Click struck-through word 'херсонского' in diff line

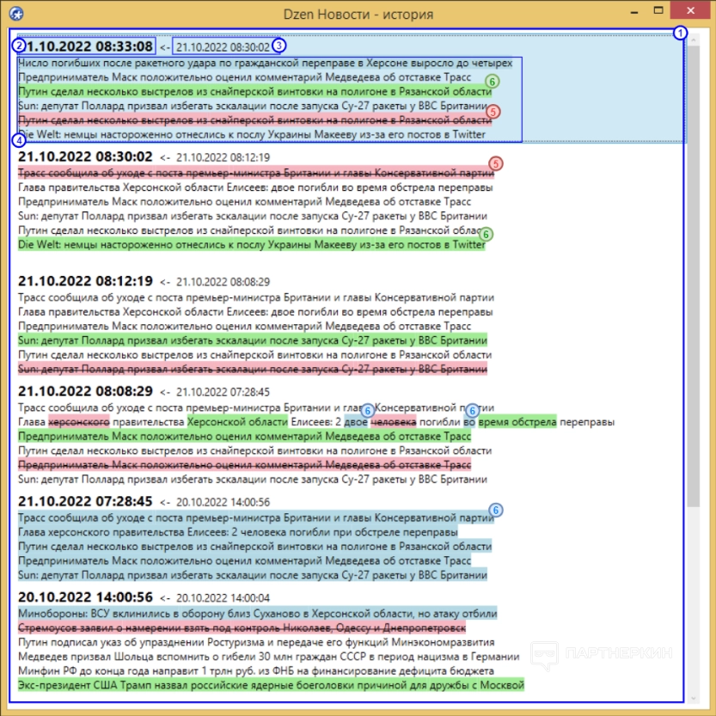[79, 421]
